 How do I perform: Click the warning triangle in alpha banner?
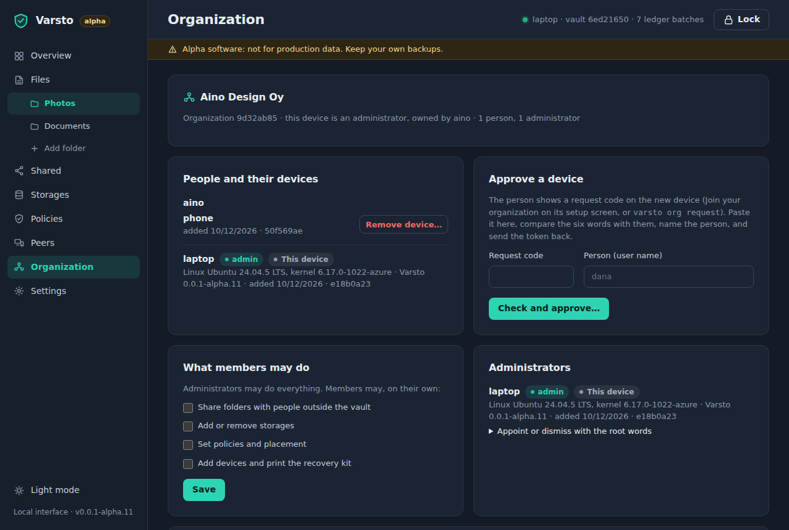coord(173,49)
